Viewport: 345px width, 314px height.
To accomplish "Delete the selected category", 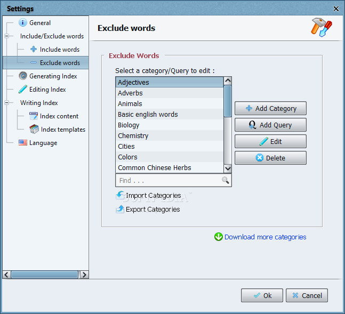I will click(x=270, y=158).
